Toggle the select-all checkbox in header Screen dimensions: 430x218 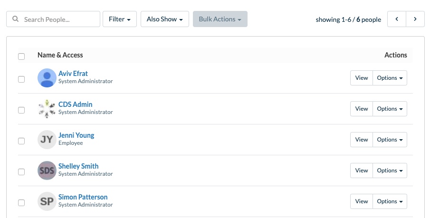point(21,57)
